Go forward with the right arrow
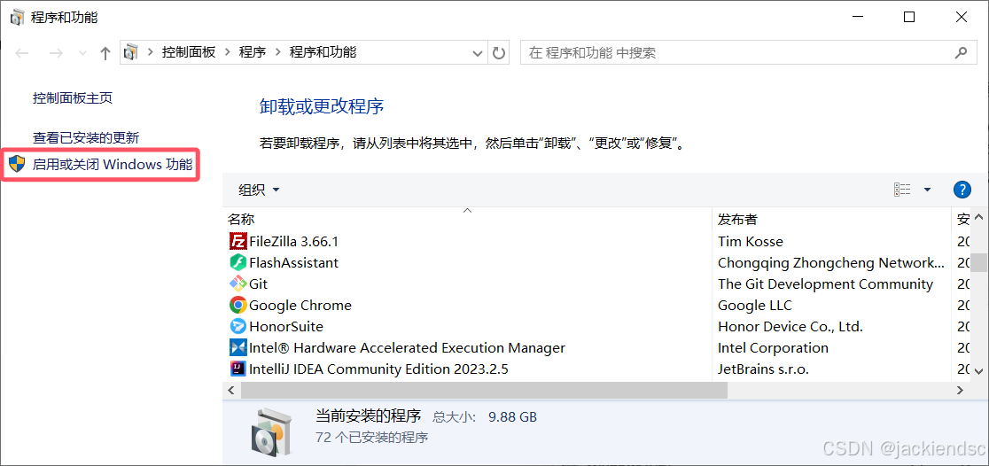 56,53
